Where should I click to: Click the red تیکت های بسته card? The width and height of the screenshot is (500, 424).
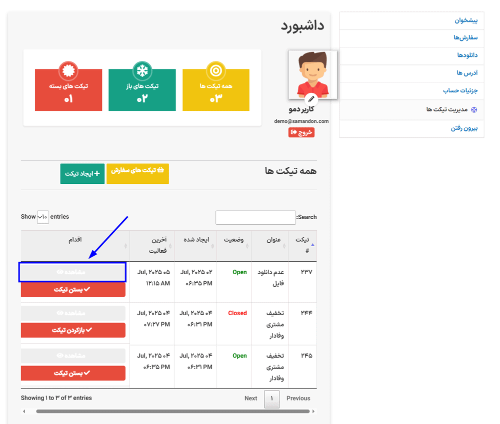coord(68,90)
